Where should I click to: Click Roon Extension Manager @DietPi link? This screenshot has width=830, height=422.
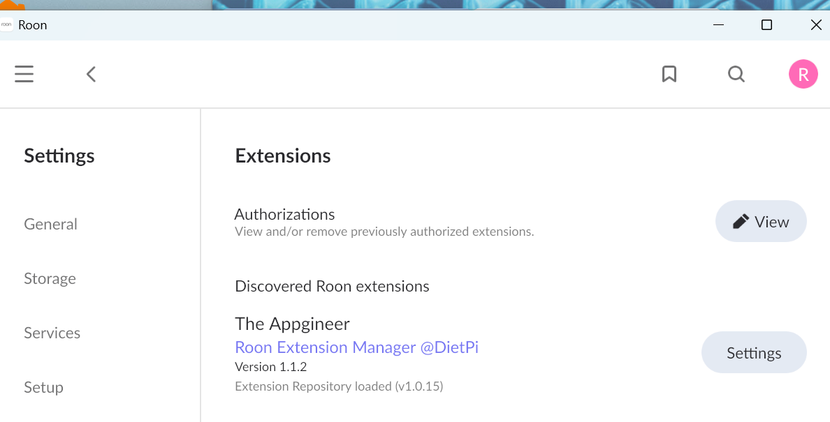point(356,347)
